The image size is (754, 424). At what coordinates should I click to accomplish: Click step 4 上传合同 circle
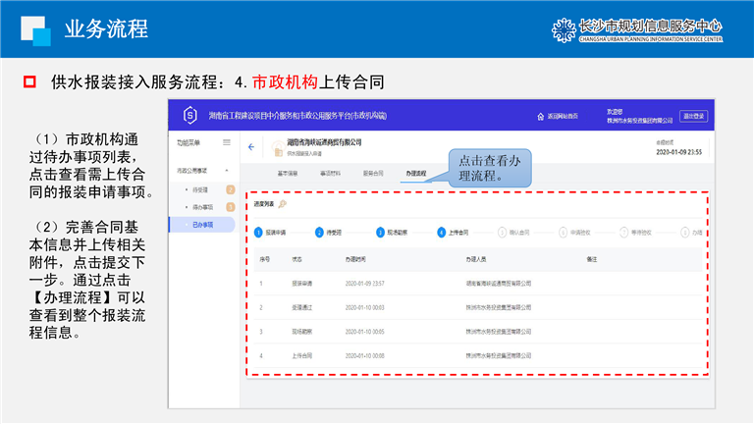442,233
